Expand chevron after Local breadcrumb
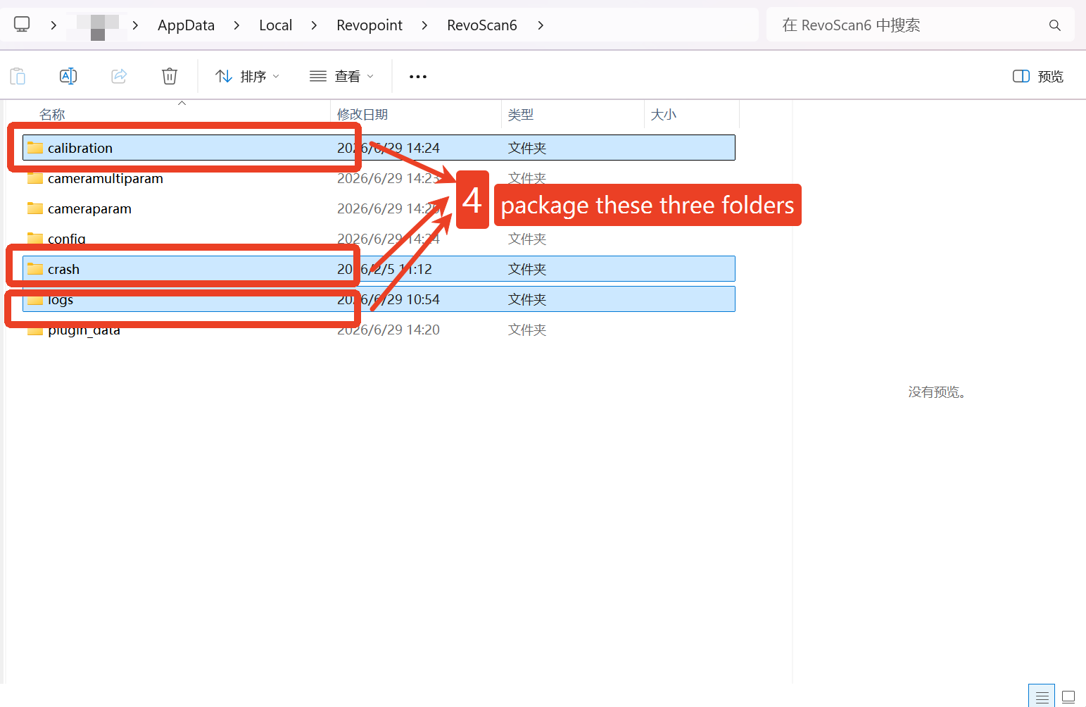Image resolution: width=1086 pixels, height=707 pixels. tap(314, 25)
